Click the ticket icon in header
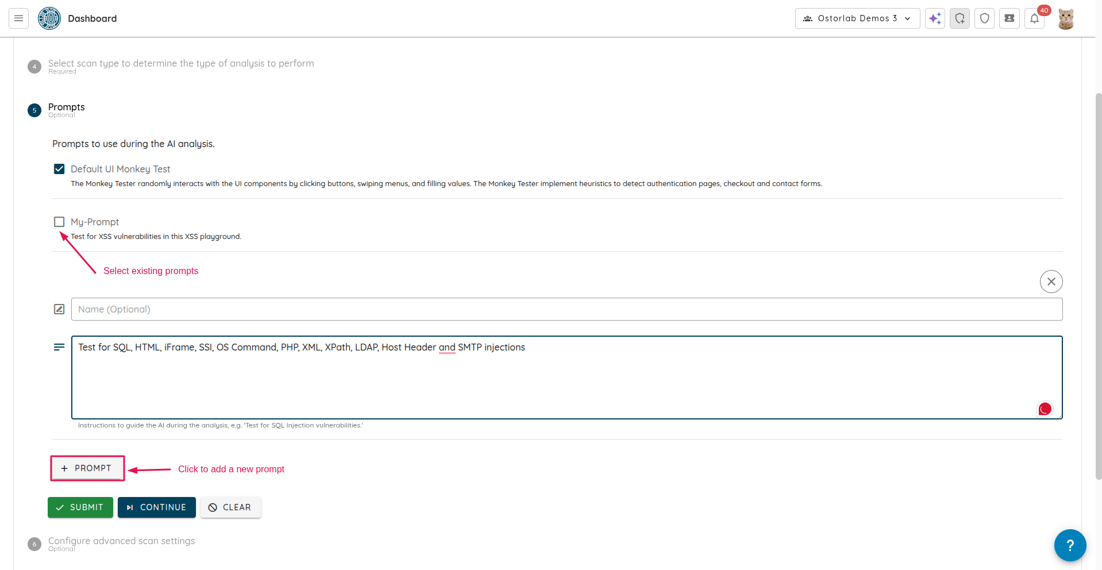The width and height of the screenshot is (1102, 570). (x=1009, y=18)
